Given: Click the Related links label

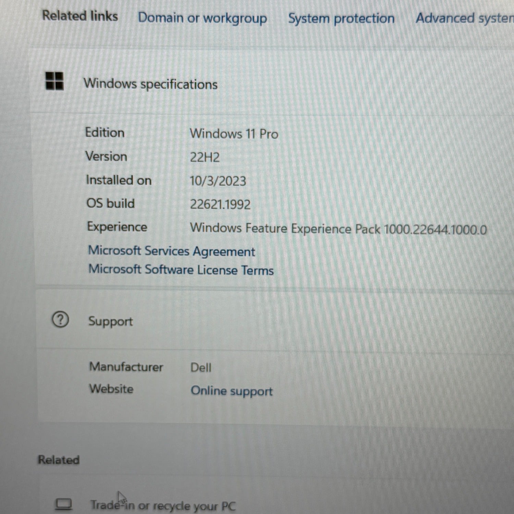Looking at the screenshot, I should [x=80, y=16].
